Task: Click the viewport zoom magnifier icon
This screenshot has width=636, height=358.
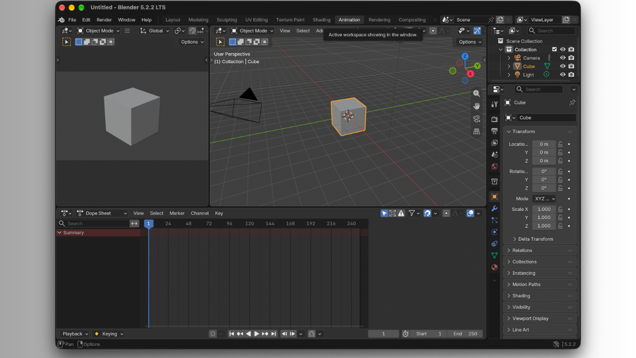Action: pyautogui.click(x=477, y=93)
